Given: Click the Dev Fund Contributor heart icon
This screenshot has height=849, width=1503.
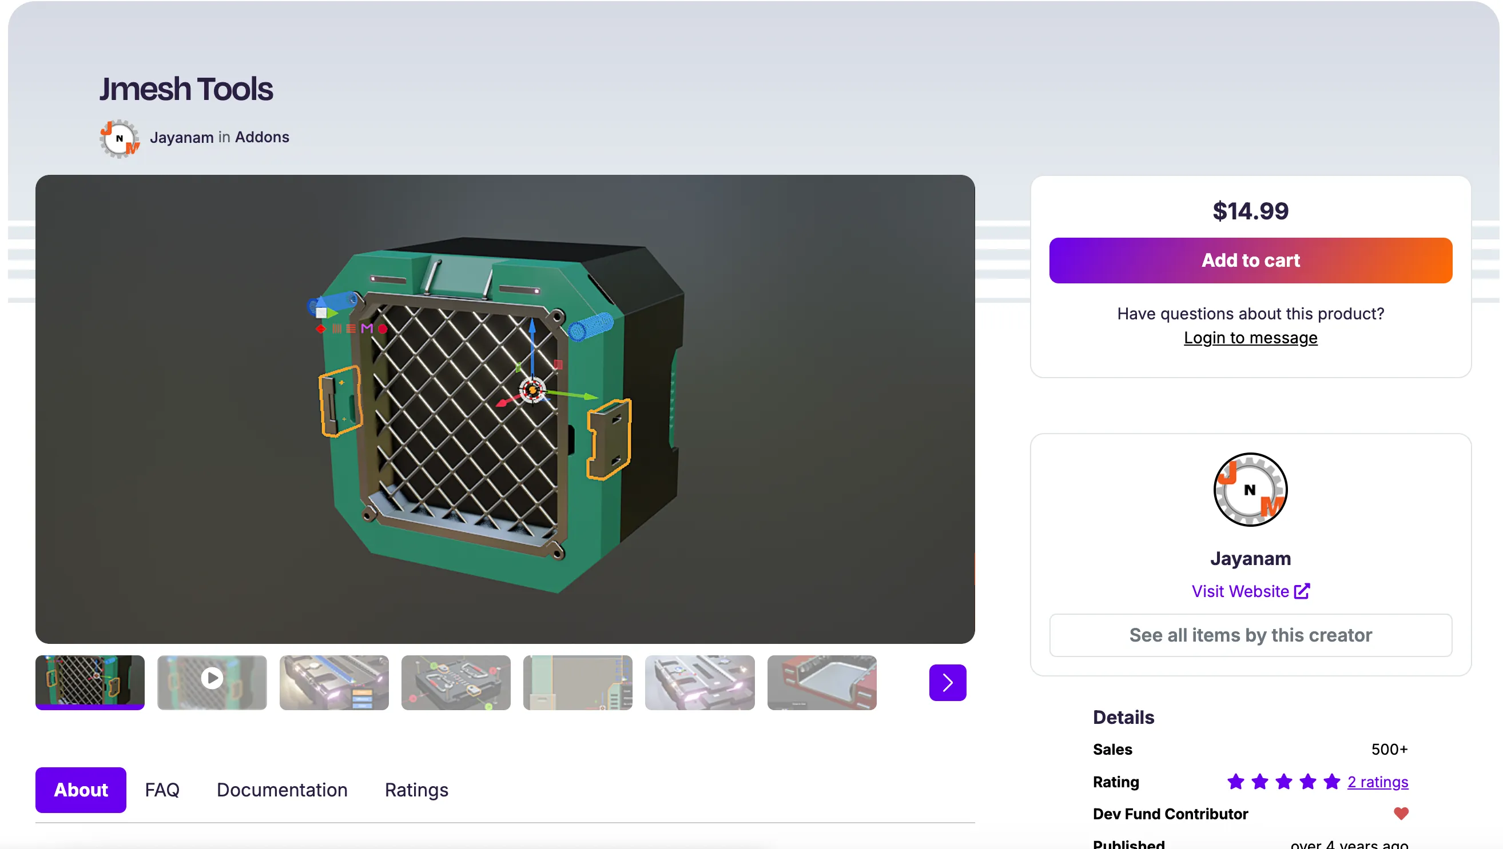Looking at the screenshot, I should (x=1400, y=814).
